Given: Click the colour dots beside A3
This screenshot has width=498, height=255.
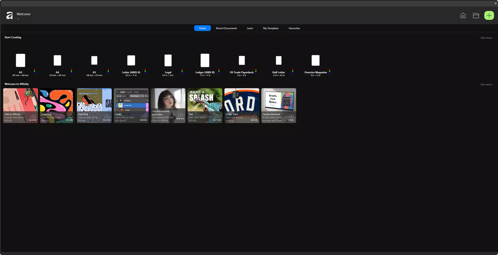Looking at the screenshot, I should tap(35, 71).
